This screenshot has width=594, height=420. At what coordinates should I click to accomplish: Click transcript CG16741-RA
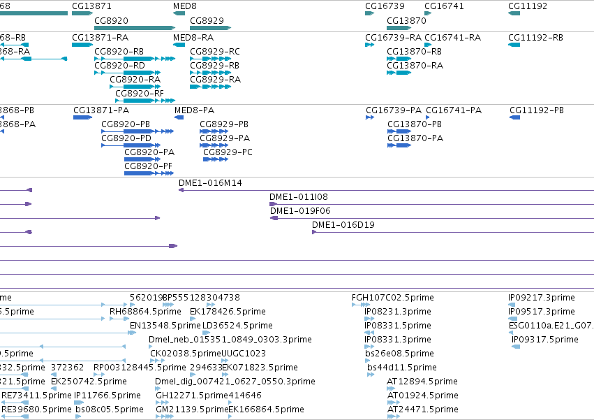453,38
